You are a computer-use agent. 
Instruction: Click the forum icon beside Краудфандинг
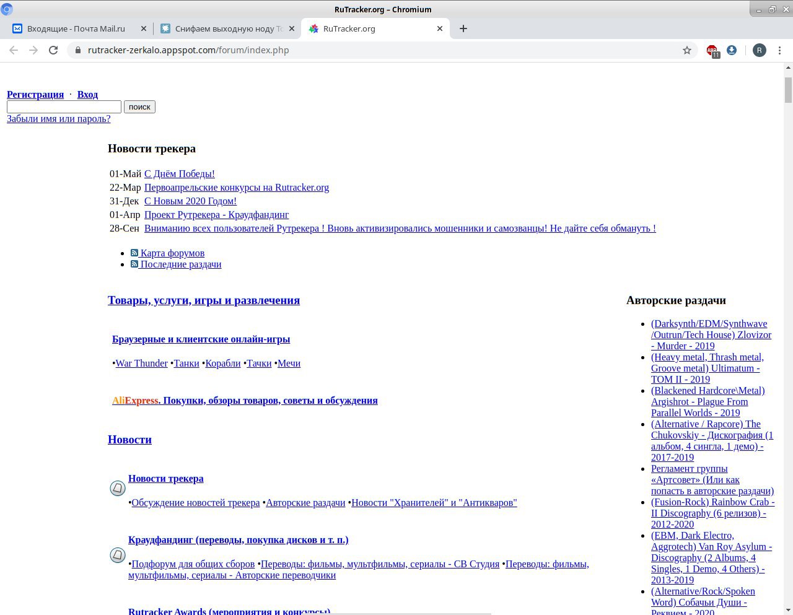click(x=118, y=555)
